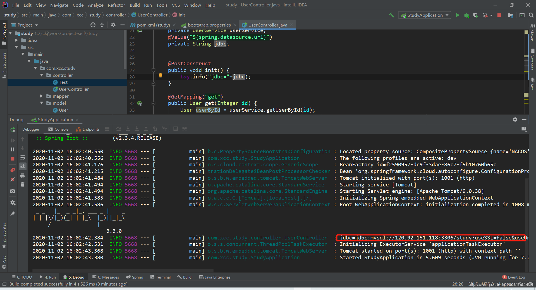Rerun StudyApplication in Debug panel

tap(13, 130)
